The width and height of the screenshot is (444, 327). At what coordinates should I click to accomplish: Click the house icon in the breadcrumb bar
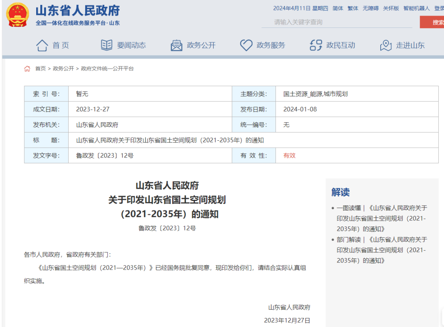27,69
